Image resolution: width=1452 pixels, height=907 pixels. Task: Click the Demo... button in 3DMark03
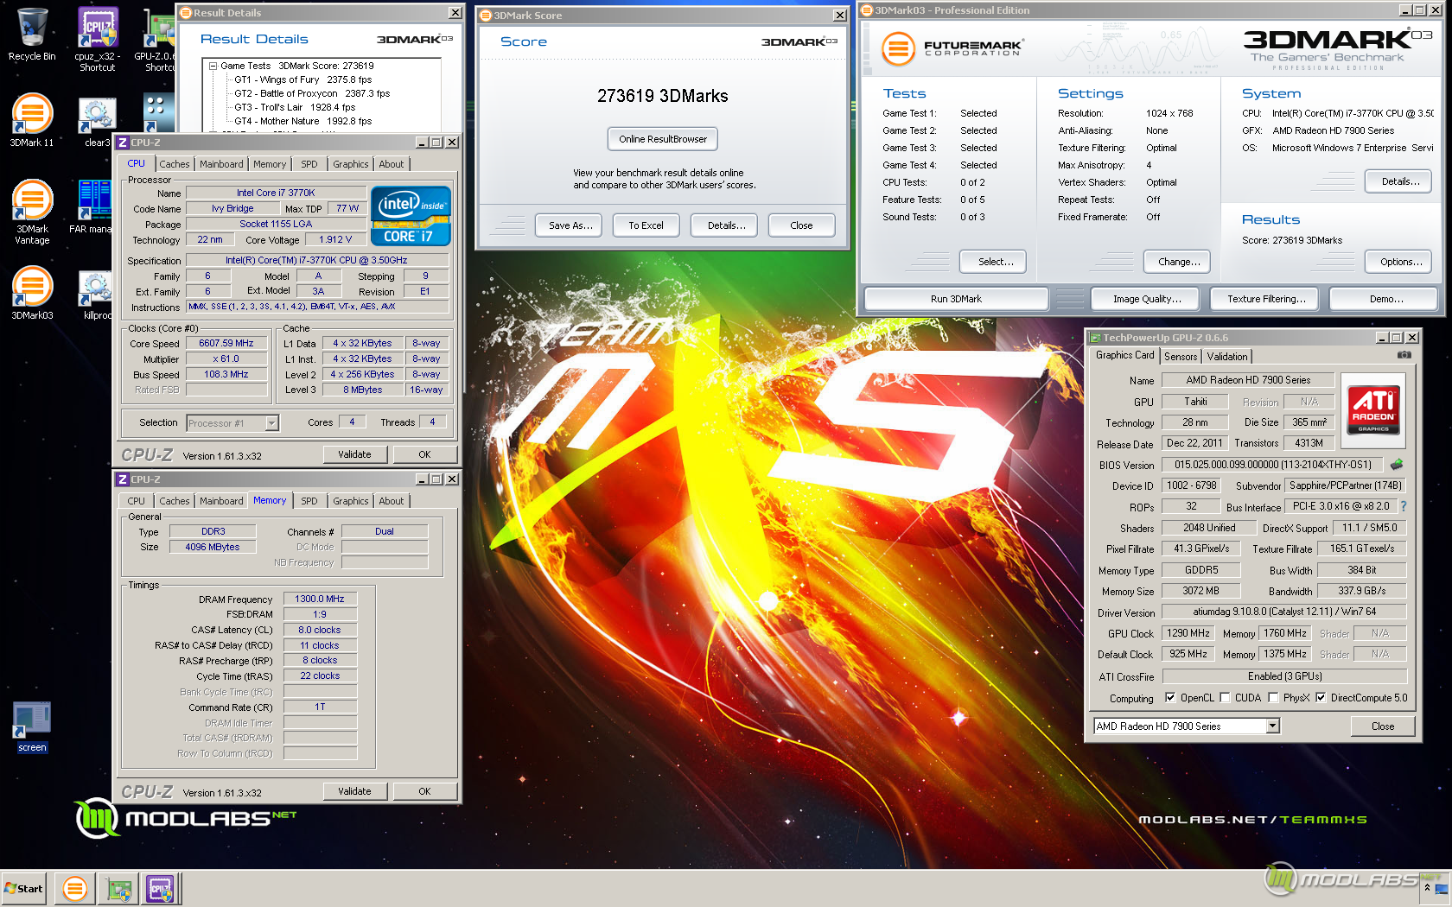point(1385,299)
